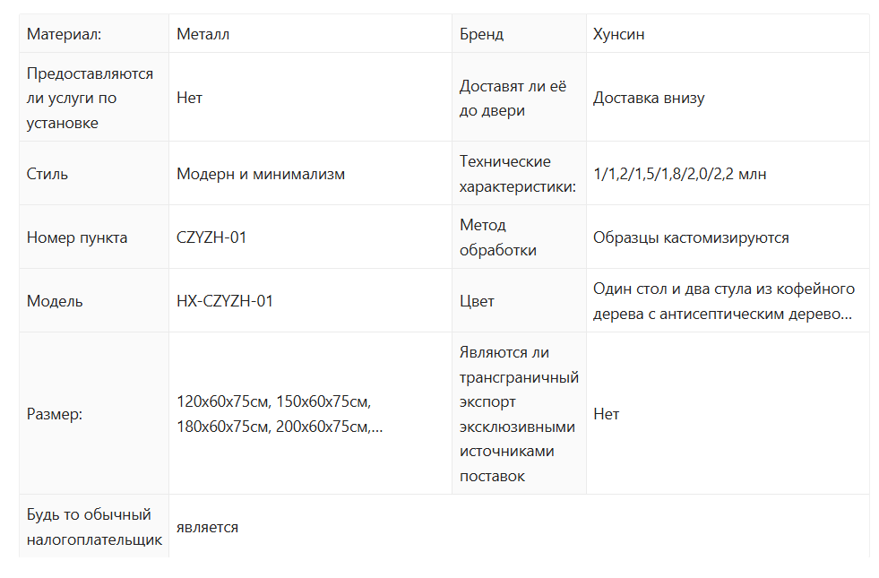
Task: Click the "является" taxpayer value
Action: (x=207, y=527)
